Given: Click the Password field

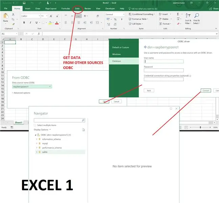Looking at the screenshot, I should pos(164,70).
